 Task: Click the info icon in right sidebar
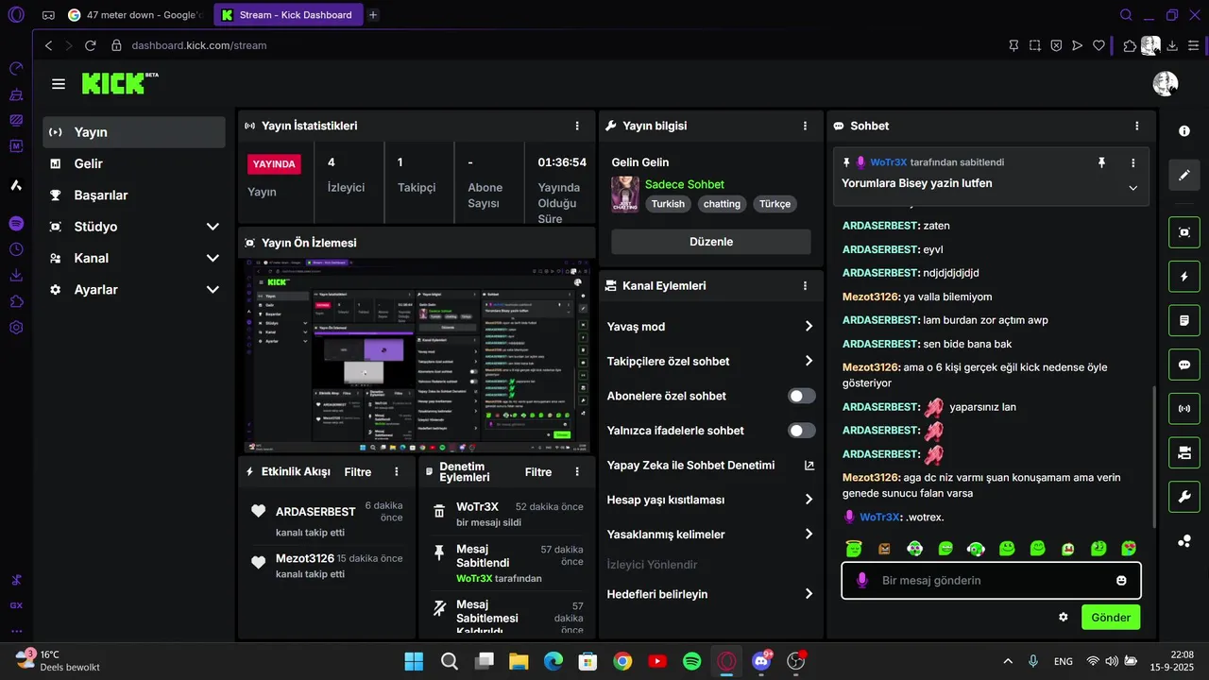pyautogui.click(x=1184, y=130)
